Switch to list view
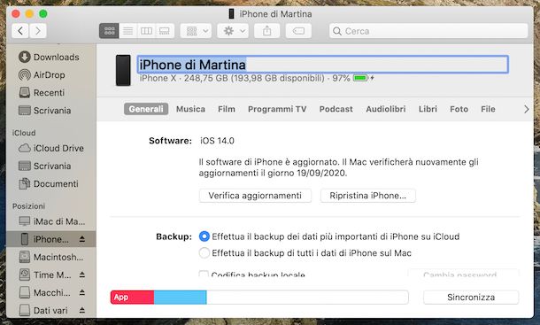This screenshot has width=540, height=325. [127, 31]
